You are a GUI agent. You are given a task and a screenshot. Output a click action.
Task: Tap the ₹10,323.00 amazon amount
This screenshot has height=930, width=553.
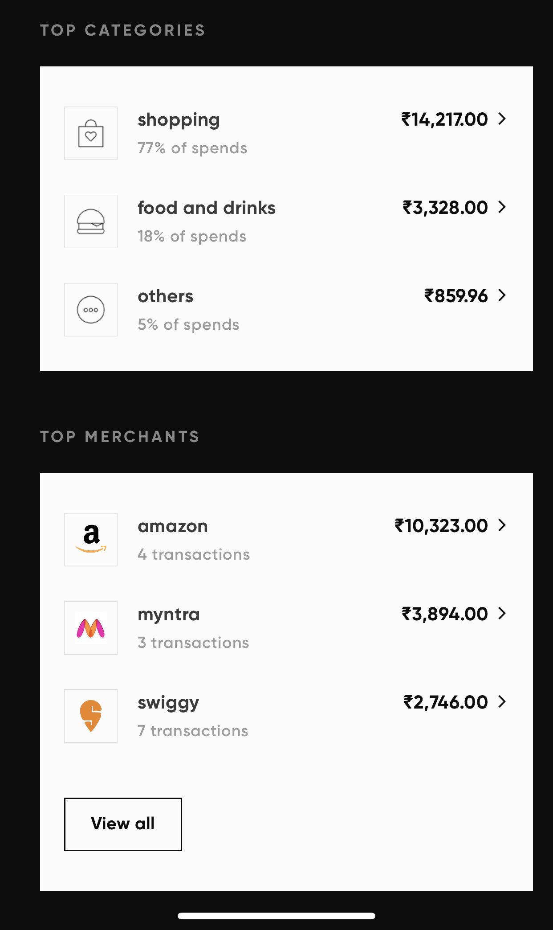click(441, 526)
